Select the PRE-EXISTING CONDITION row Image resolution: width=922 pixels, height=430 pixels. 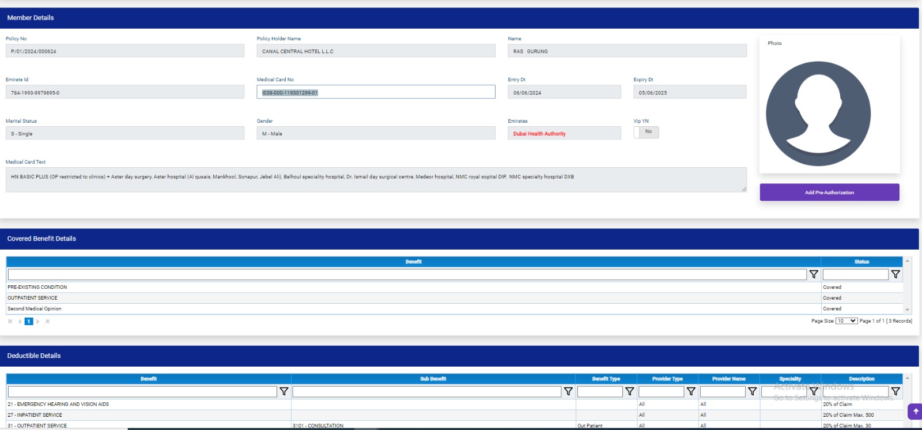(x=454, y=287)
